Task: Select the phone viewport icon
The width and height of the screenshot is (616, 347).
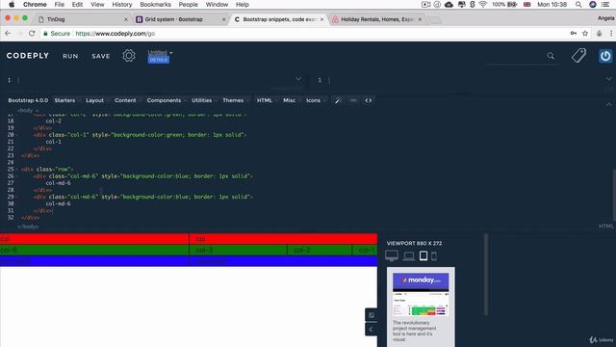Action: coord(434,256)
